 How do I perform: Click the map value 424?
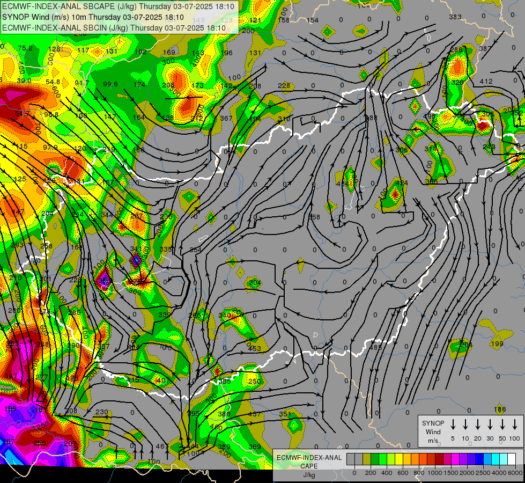coord(402,183)
